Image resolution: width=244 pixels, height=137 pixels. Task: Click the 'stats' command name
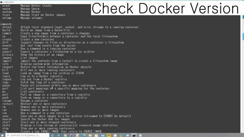(6, 125)
